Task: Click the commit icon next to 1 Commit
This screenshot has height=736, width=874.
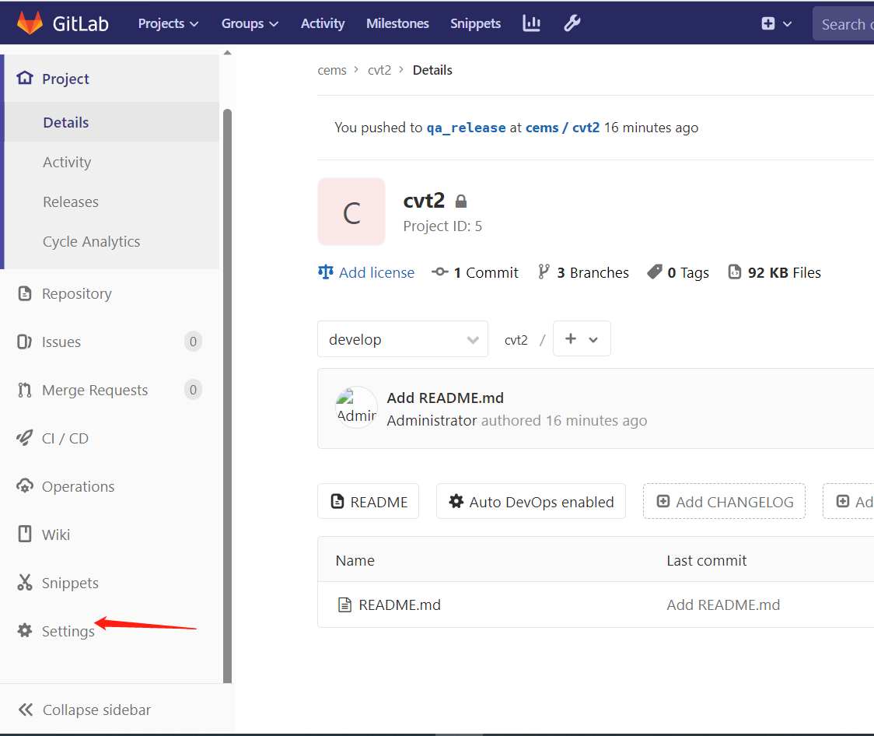Action: click(x=440, y=272)
